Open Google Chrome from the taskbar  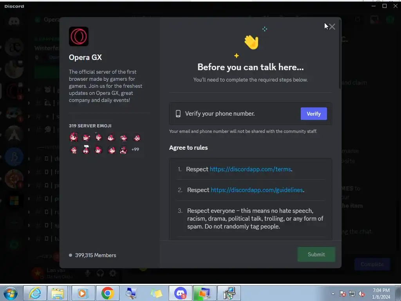point(107,293)
